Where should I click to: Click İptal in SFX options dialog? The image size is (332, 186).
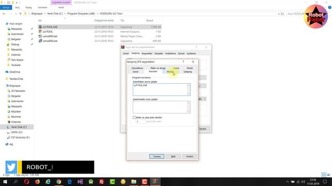click(173, 156)
